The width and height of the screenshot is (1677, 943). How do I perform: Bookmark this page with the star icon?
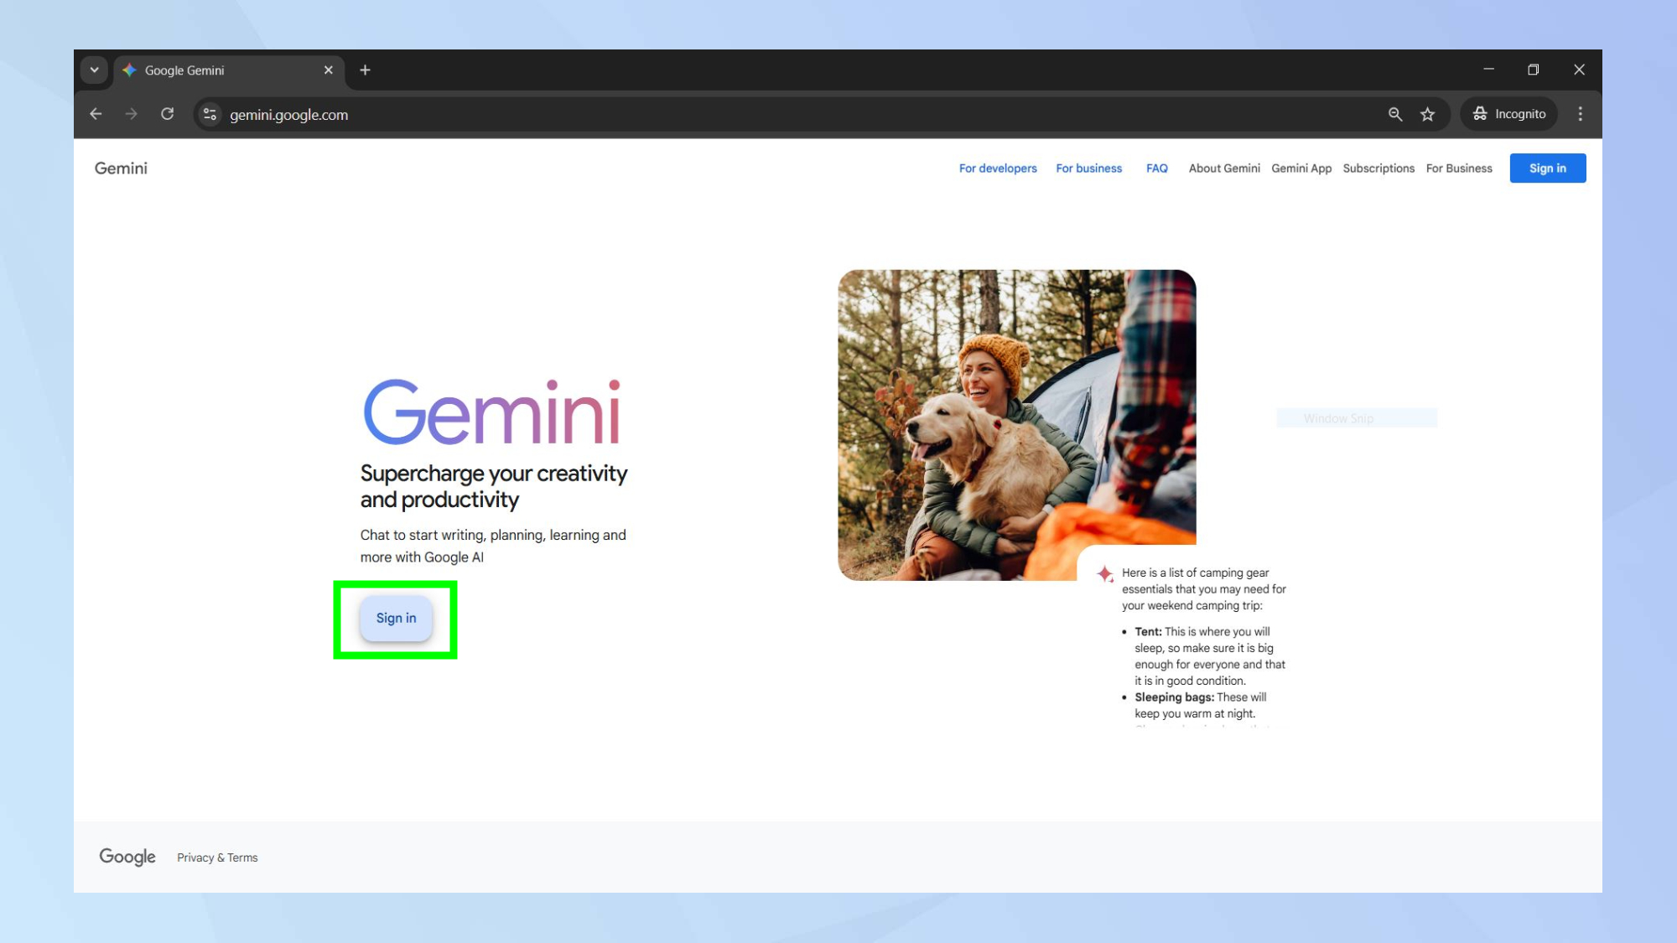(1427, 114)
